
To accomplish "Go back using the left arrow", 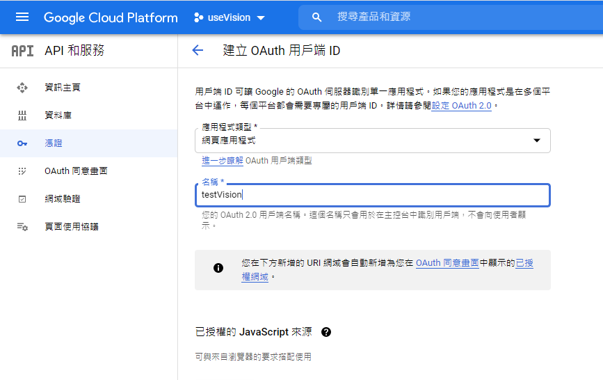I will click(198, 50).
